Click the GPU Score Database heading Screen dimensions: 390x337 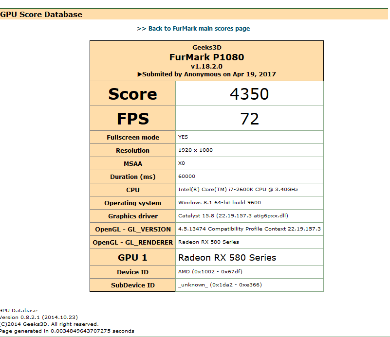(x=41, y=15)
